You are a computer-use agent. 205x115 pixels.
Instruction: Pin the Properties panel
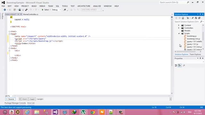coord(200,58)
